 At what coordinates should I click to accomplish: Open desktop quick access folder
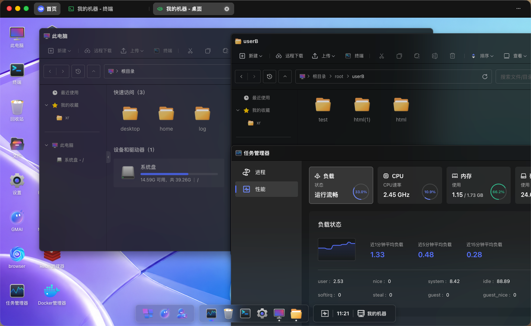point(130,119)
